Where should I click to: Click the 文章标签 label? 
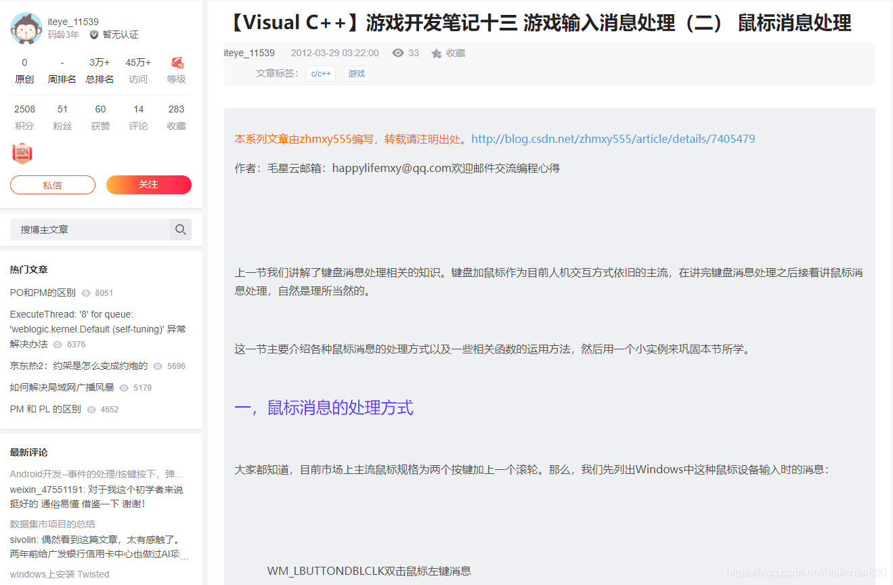coord(277,73)
